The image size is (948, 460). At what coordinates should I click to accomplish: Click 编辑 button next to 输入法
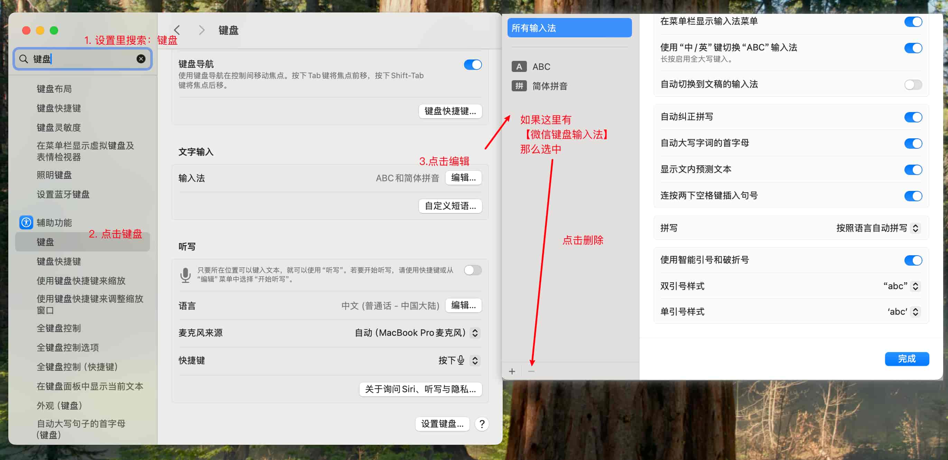[463, 178]
